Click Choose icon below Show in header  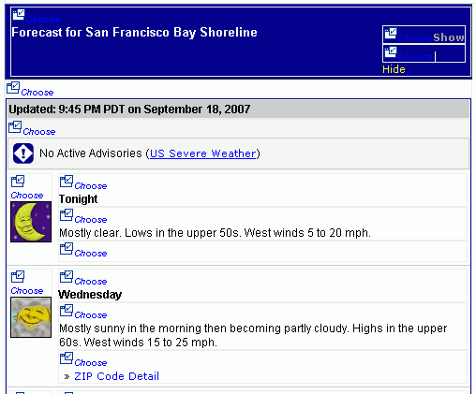391,51
